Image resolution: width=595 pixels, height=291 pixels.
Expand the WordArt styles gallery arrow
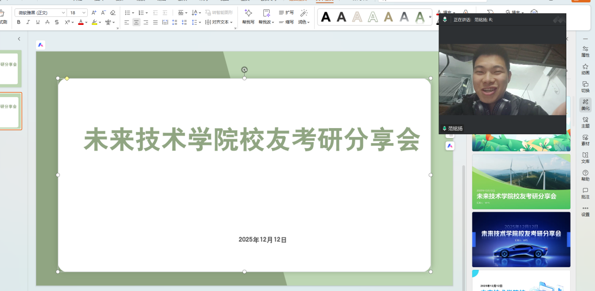coord(430,17)
